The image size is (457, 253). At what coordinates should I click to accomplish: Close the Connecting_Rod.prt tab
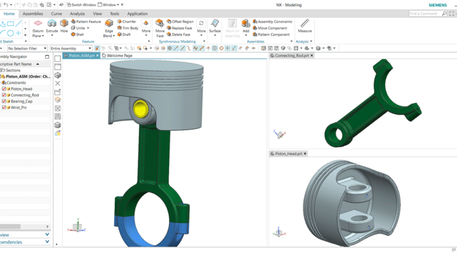click(312, 55)
